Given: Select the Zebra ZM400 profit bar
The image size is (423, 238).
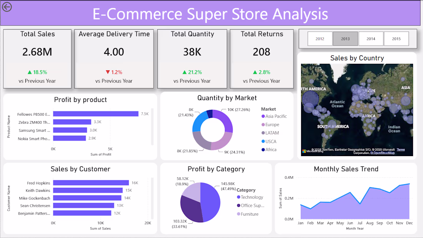Looking at the screenshot, I should tap(72, 122).
